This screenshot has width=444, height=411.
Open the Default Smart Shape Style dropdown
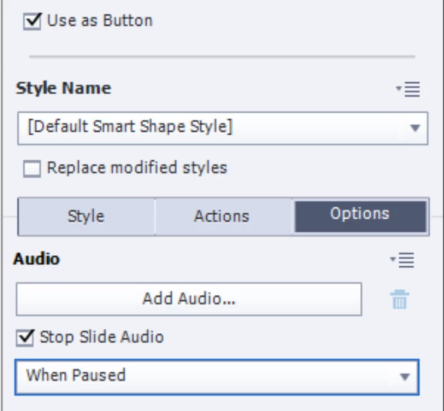click(223, 128)
